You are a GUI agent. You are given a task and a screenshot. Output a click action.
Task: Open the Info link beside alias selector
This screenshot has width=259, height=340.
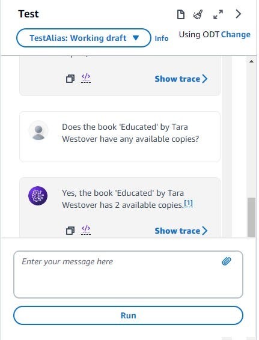162,38
